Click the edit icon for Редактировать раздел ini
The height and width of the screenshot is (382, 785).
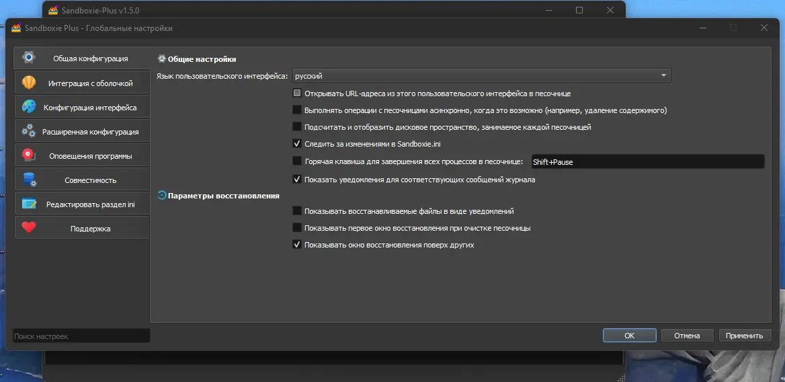[29, 204]
